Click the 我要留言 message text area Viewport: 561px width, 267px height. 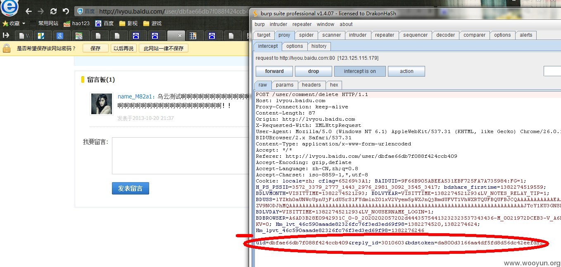pos(181,156)
